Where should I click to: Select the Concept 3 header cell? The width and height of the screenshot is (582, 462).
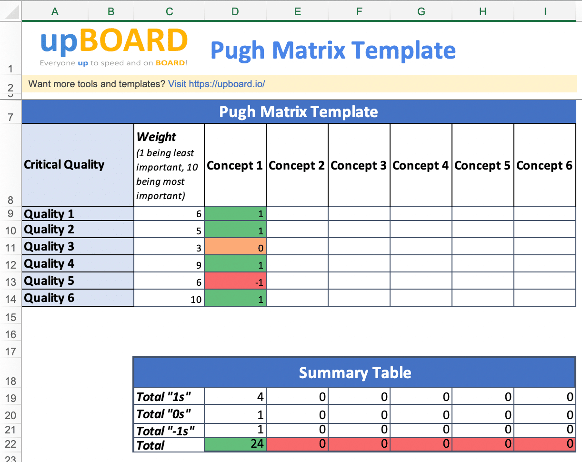point(359,165)
